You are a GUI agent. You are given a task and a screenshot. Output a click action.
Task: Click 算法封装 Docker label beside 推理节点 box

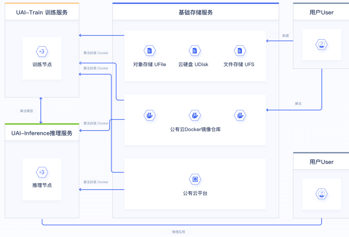coord(96,182)
